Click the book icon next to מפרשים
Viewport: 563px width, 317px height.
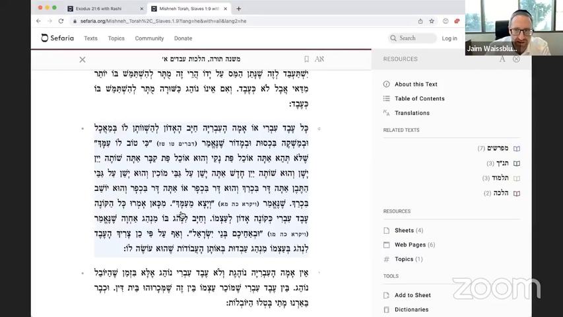[517, 149]
